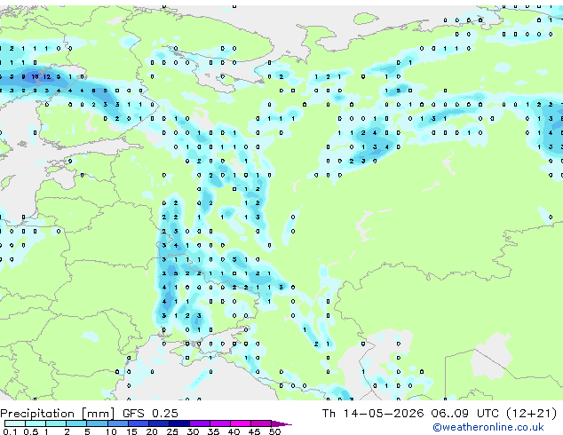
Task: Pick the 15–20 mm legend color swatch
Action: click(x=139, y=423)
